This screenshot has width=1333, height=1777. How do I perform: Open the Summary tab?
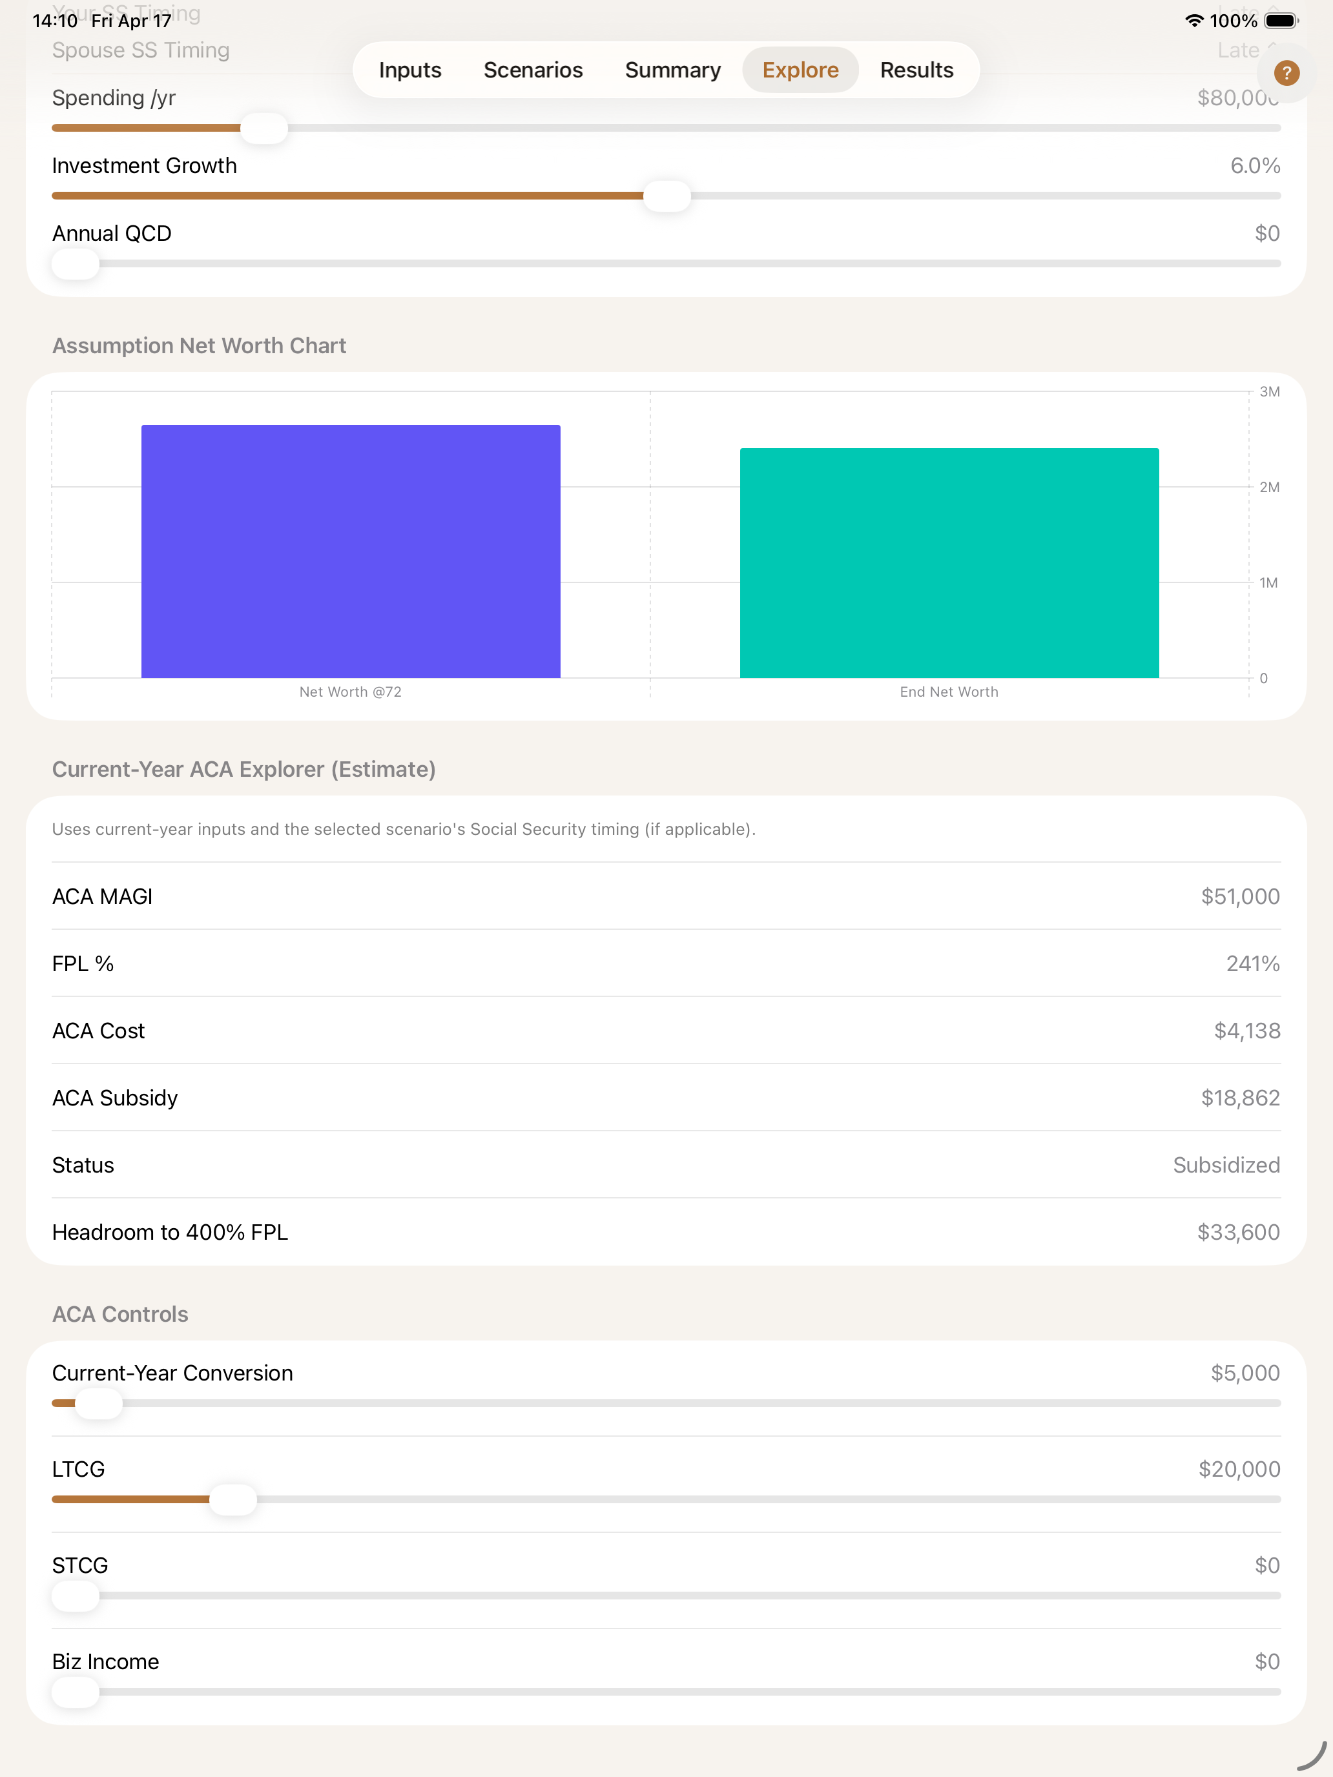point(672,70)
